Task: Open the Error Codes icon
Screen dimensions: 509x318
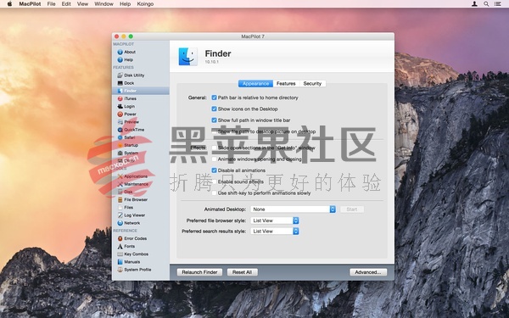Action: coord(120,238)
